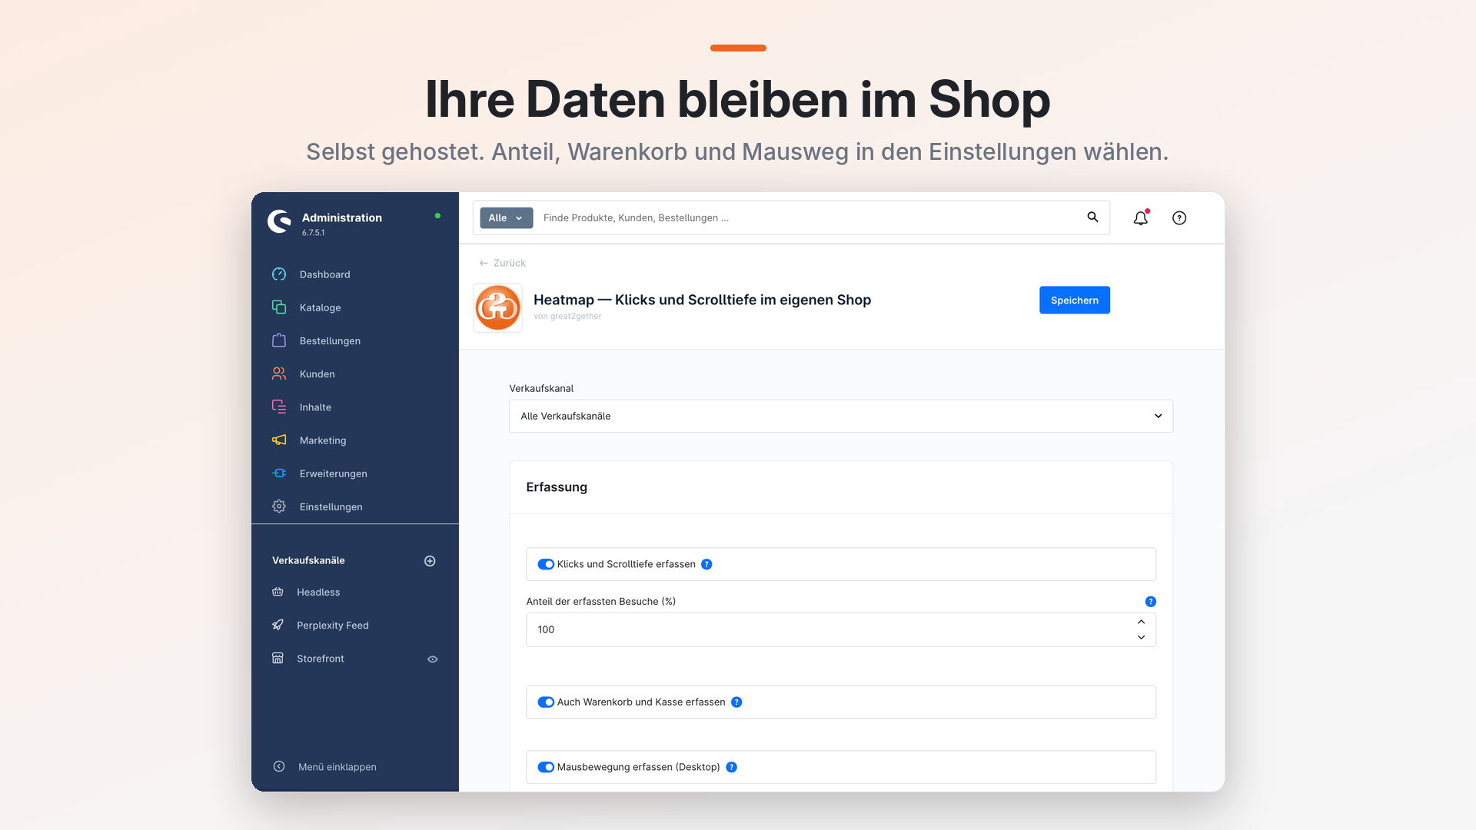Click the Erweiterungen plug icon
The height and width of the screenshot is (830, 1476).
tap(279, 473)
